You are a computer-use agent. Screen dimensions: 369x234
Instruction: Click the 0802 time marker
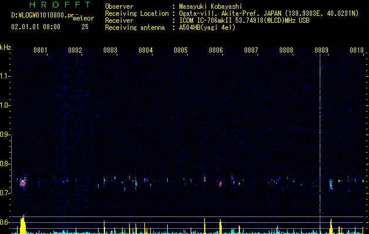[75, 50]
